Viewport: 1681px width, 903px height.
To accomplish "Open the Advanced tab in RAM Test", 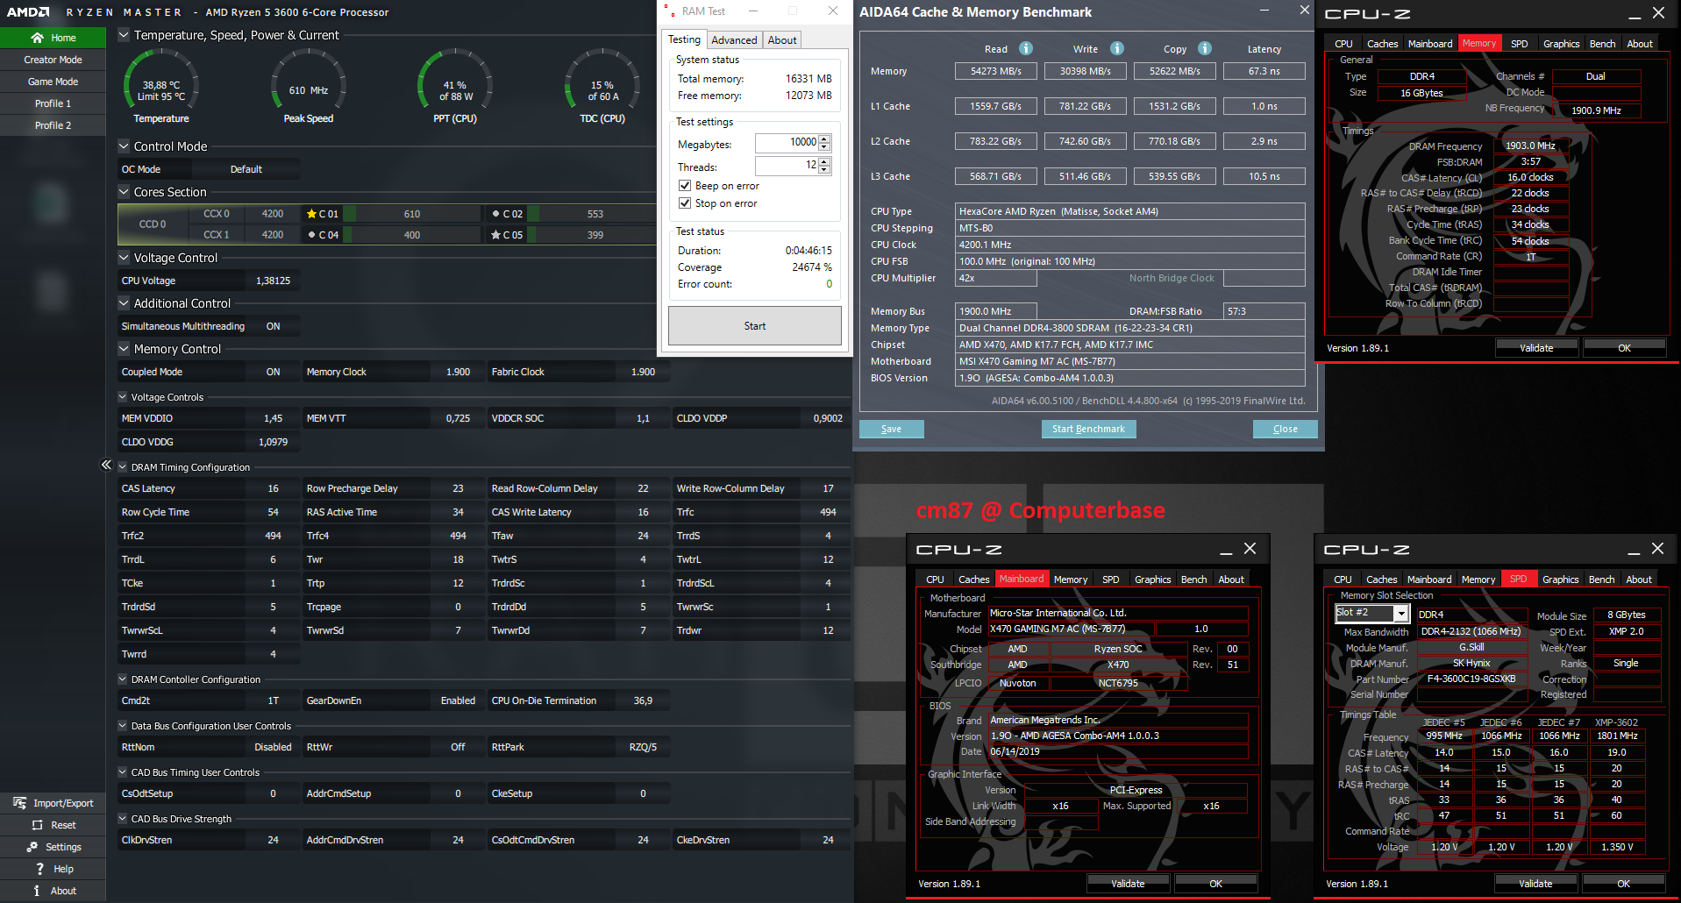I will (734, 40).
